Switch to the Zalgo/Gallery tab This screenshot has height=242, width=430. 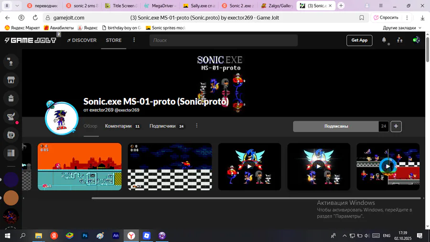tap(277, 5)
